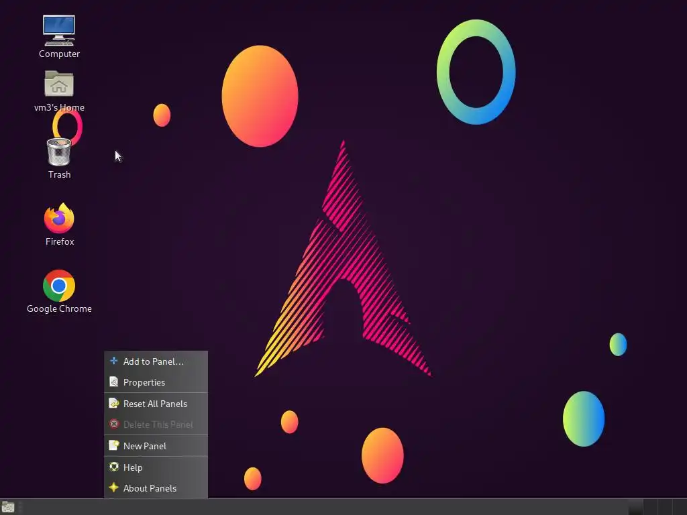Image resolution: width=687 pixels, height=515 pixels.
Task: Open panel Properties from context menu
Action: [156, 382]
